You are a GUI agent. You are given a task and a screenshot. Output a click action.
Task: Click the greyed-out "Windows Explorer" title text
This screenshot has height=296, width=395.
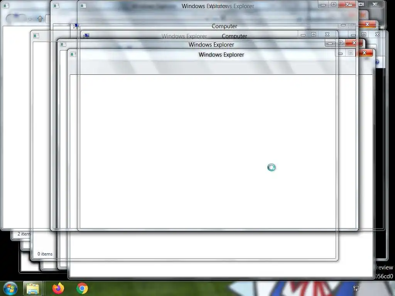[x=184, y=36]
